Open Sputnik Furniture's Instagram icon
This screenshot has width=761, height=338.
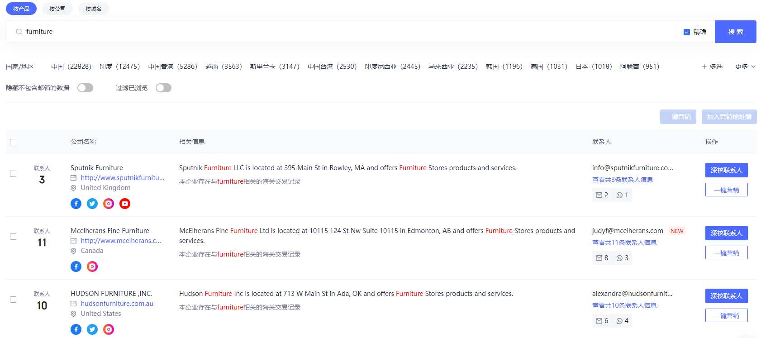point(109,204)
